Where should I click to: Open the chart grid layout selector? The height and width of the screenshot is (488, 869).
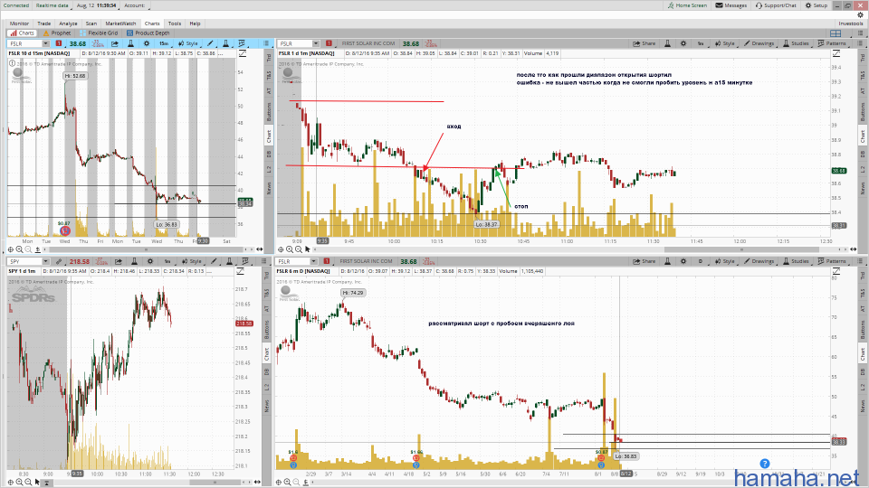[x=836, y=33]
